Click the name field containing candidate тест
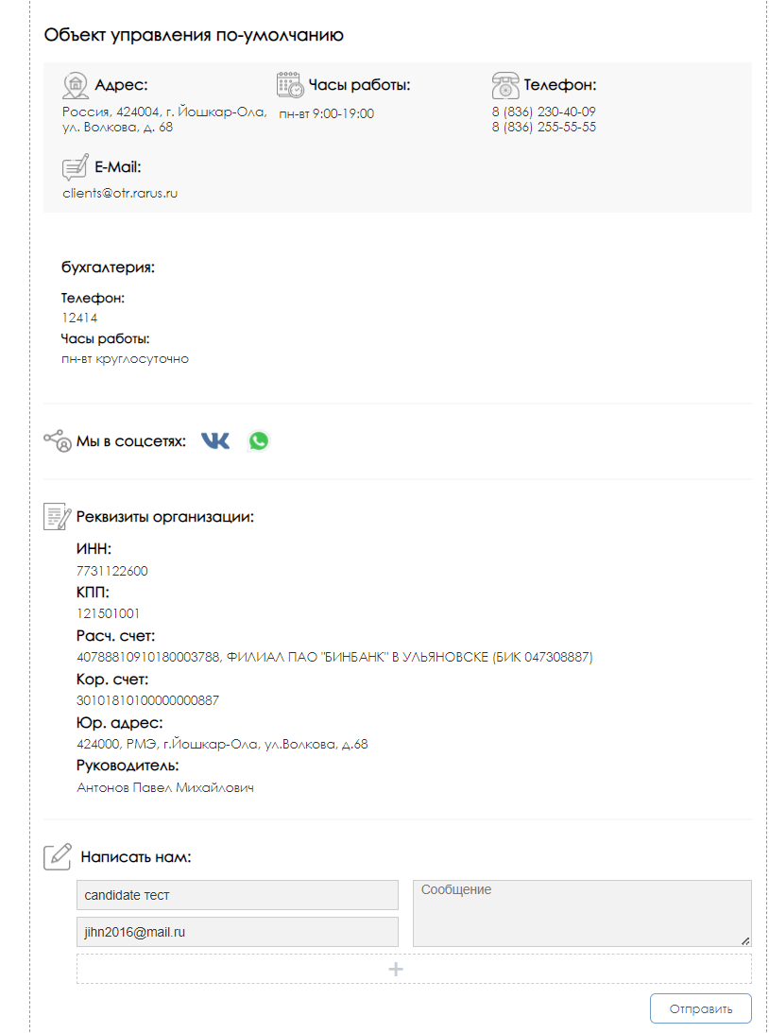769x1033 pixels. tap(238, 895)
